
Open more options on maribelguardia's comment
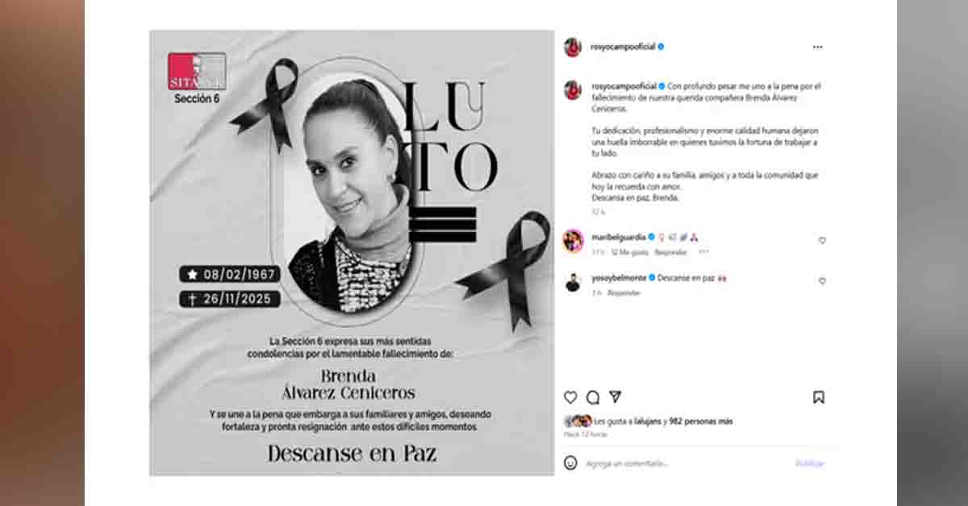tap(703, 251)
